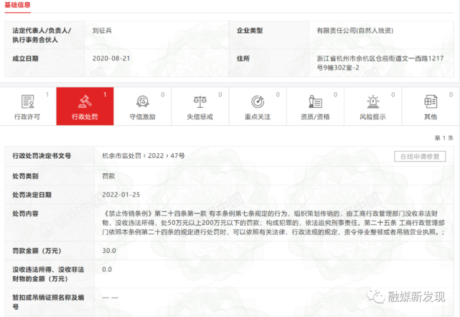Click the 罚款金额（万元） label
Screen dimensions: 460x317
pos(37,251)
